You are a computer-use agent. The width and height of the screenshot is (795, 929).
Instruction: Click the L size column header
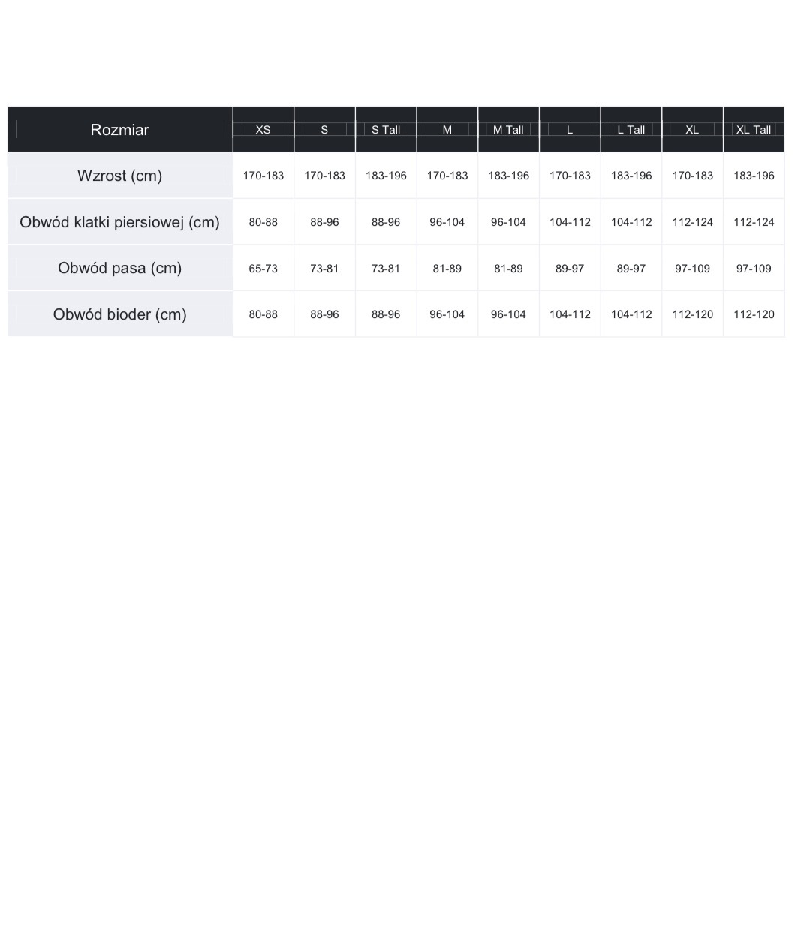570,130
